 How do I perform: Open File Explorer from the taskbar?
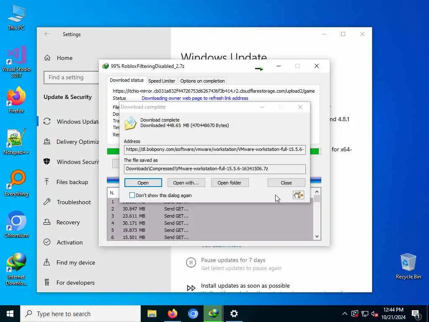click(x=152, y=314)
